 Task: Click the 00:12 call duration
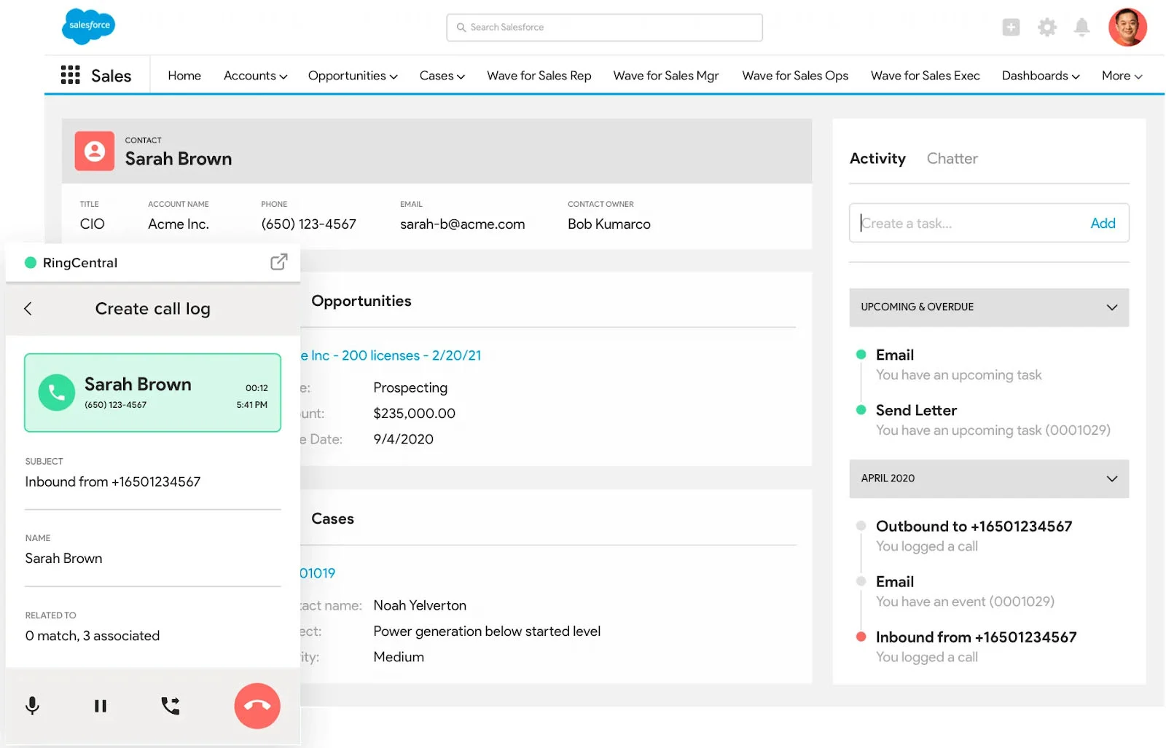click(x=257, y=388)
